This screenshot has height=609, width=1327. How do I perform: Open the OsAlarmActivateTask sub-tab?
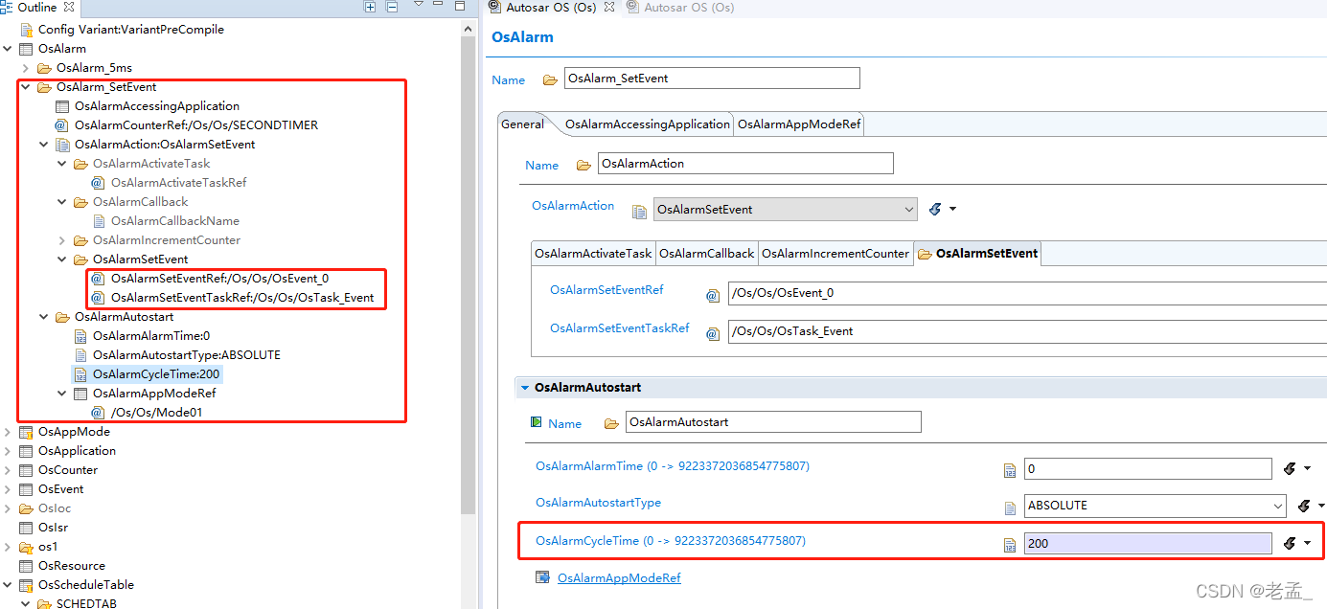(x=593, y=254)
